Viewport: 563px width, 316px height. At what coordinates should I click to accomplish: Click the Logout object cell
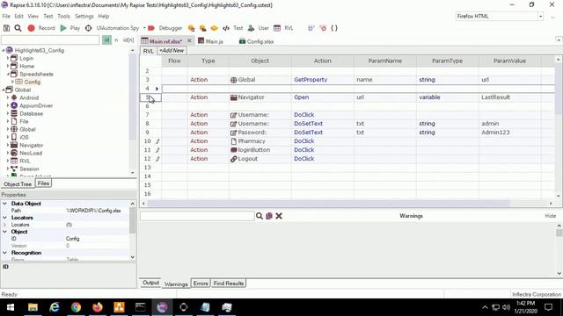[x=260, y=159]
